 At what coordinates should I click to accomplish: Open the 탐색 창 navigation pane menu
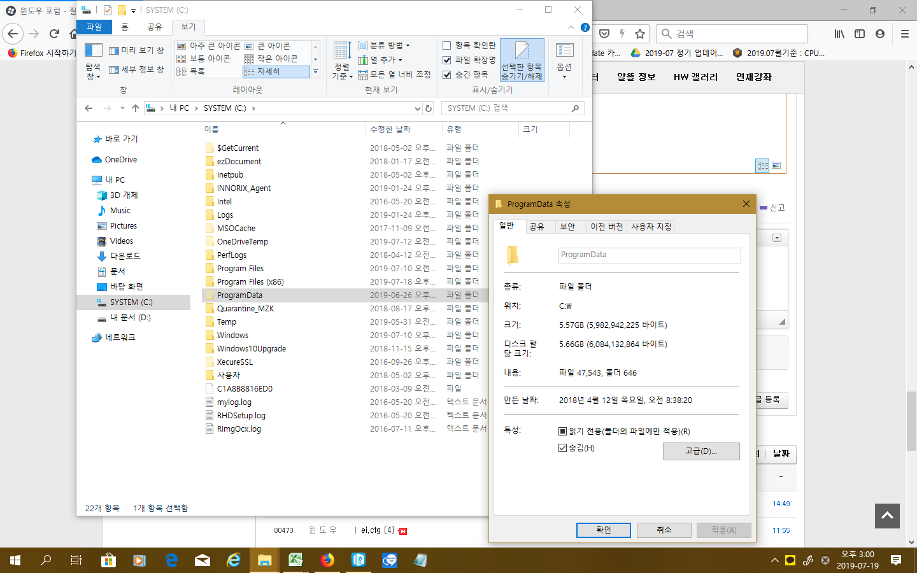click(x=93, y=62)
